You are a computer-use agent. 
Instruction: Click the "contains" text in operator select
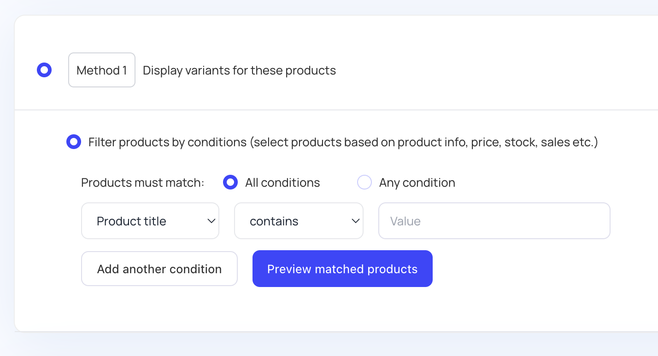click(x=274, y=221)
